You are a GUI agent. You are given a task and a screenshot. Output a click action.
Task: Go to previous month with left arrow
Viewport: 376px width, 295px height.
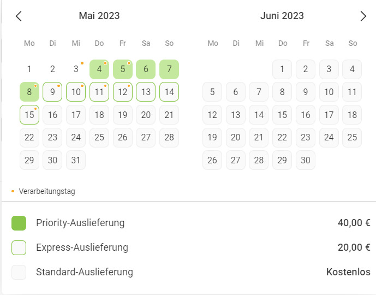pos(19,16)
